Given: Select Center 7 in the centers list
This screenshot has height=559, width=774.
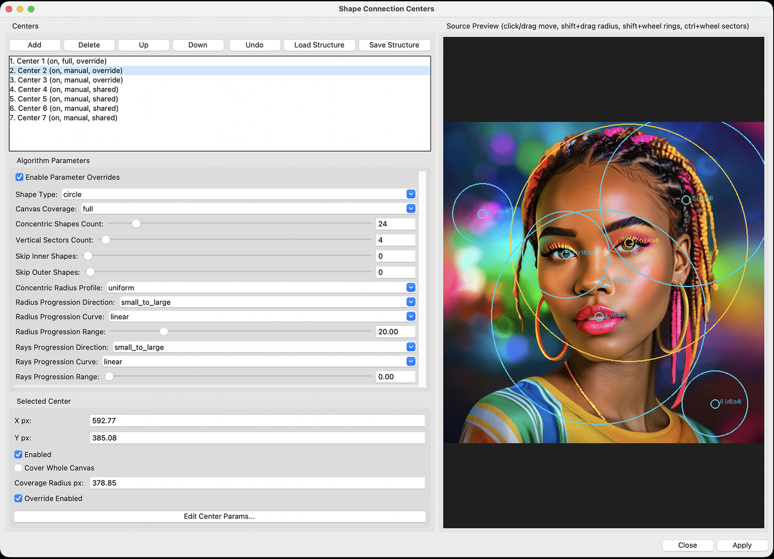Looking at the screenshot, I should 220,118.
